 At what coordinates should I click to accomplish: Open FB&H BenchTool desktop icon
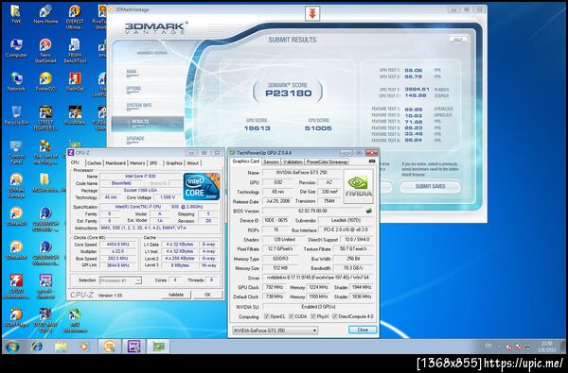[75, 51]
